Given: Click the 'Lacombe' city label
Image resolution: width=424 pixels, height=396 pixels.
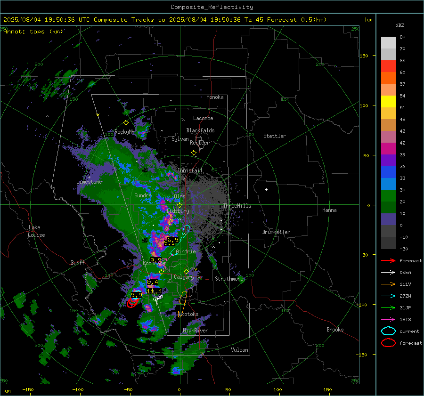Looking at the screenshot, I should point(203,118).
